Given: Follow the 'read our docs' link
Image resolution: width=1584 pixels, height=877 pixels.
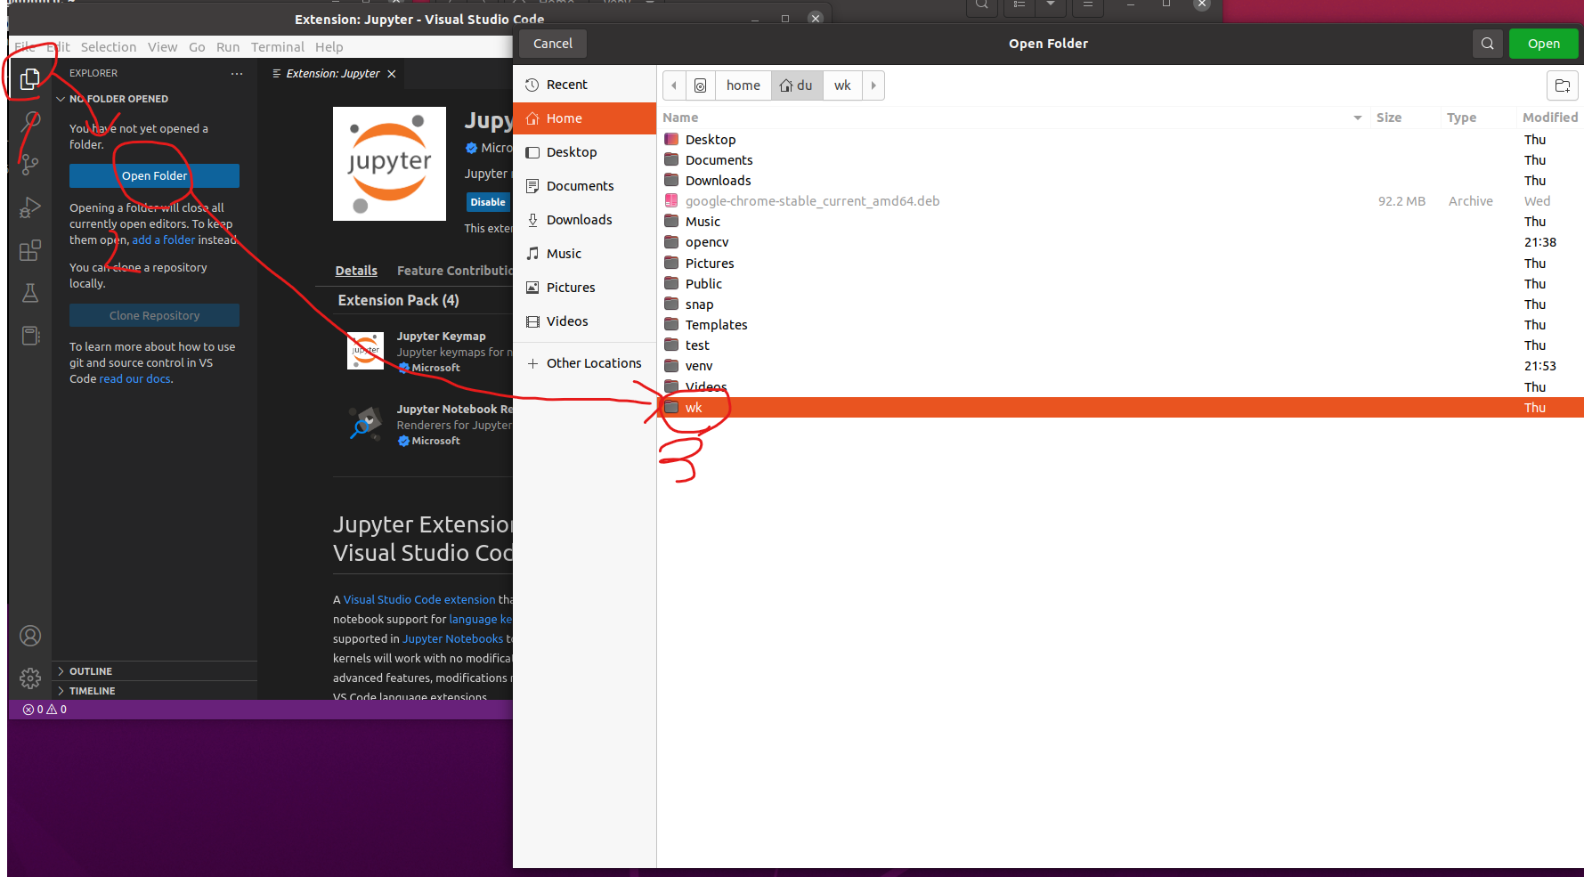Looking at the screenshot, I should click(134, 379).
